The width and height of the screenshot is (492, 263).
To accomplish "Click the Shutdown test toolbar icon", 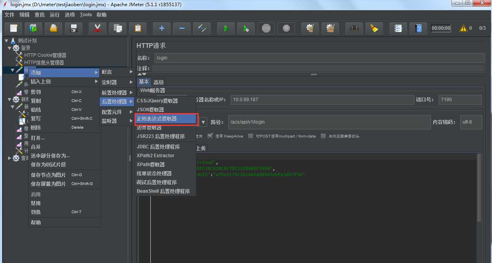I will [286, 28].
